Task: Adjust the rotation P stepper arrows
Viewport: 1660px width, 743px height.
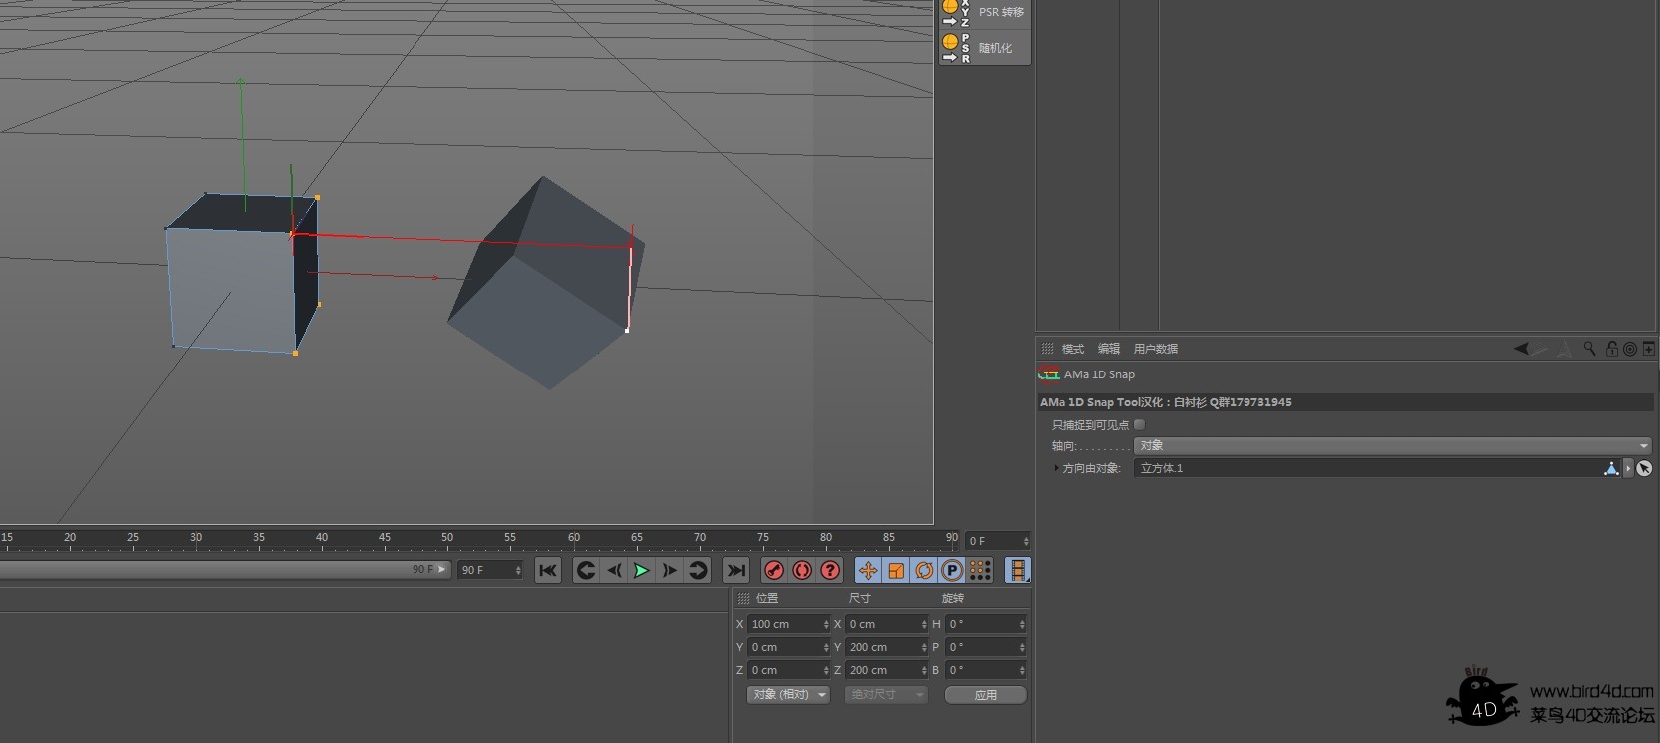Action: [x=1022, y=647]
